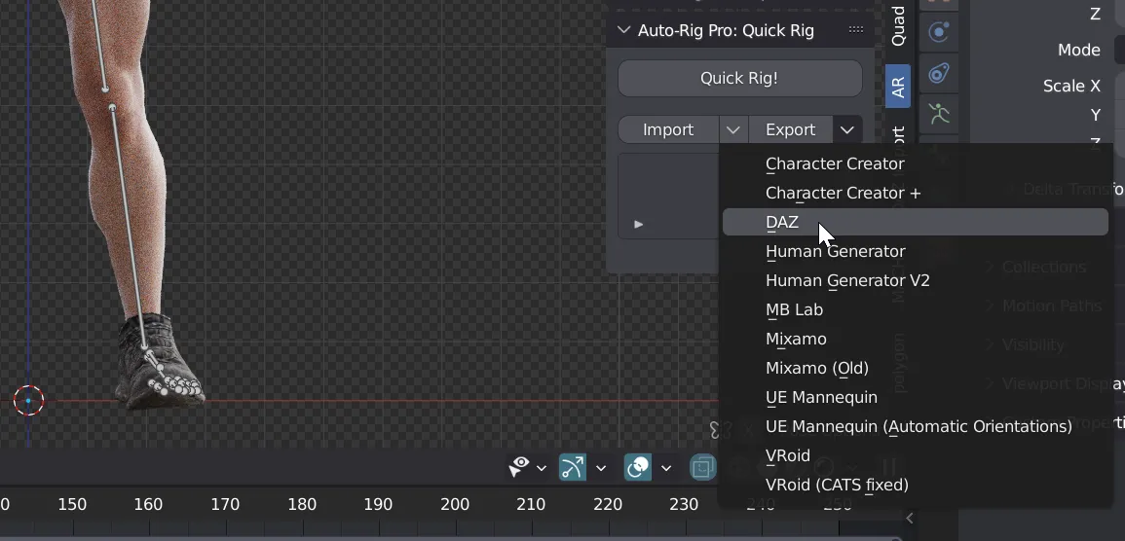This screenshot has width=1125, height=541.
Task: Select the DAZ preset
Action: [915, 222]
